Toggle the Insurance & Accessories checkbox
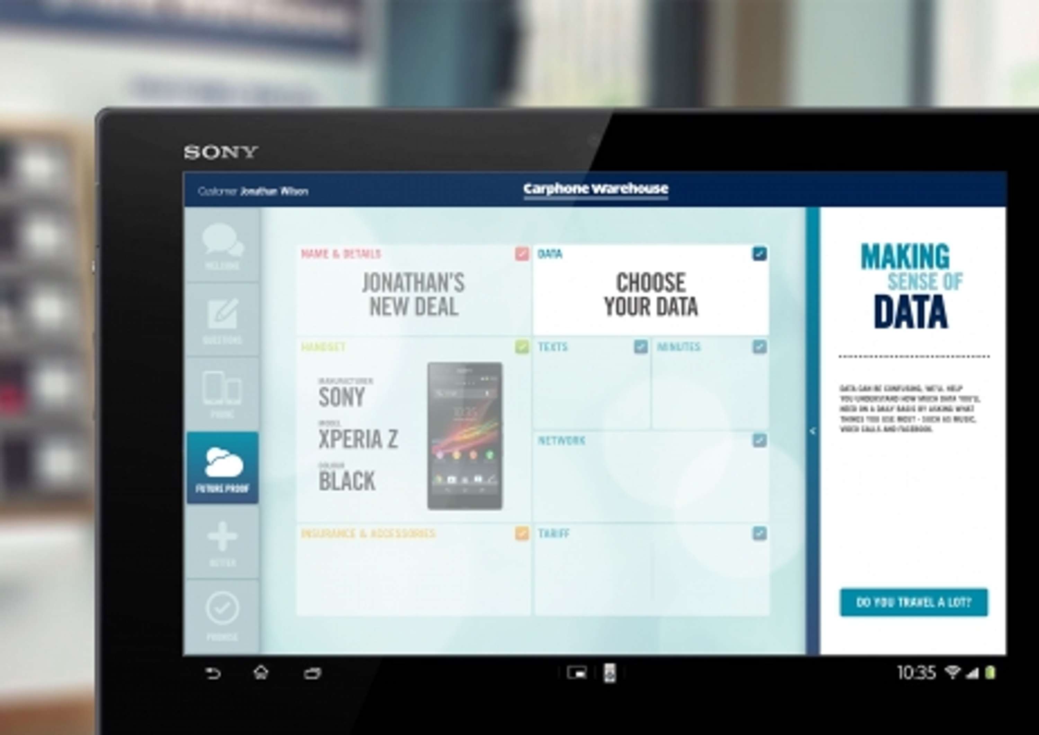Screen dimensions: 1039x735 [x=522, y=533]
